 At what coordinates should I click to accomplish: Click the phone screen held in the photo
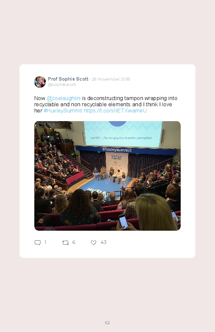pos(123,222)
